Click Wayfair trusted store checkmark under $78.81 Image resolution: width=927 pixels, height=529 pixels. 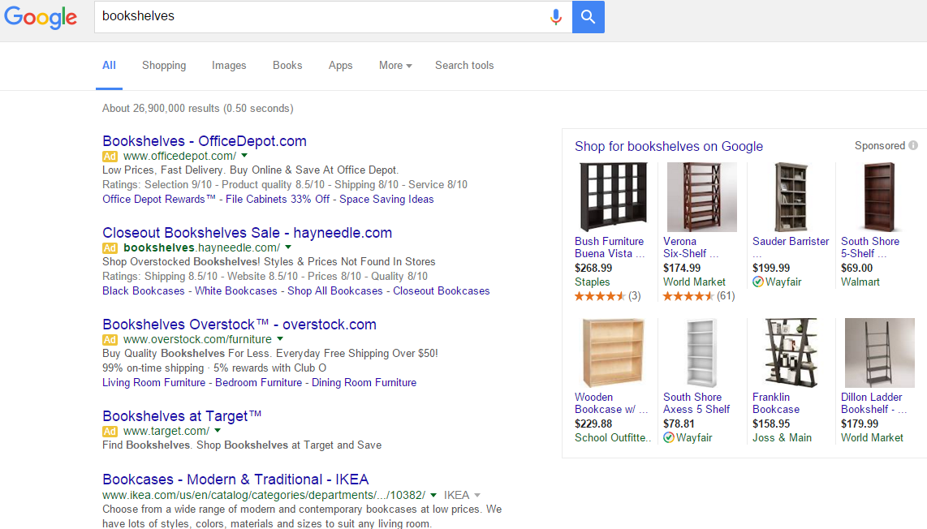click(669, 437)
